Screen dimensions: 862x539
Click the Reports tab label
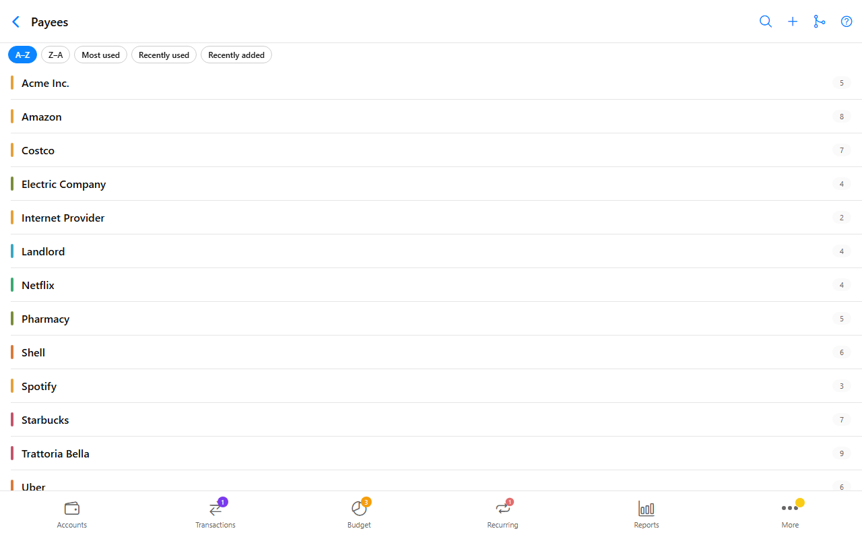(x=646, y=525)
